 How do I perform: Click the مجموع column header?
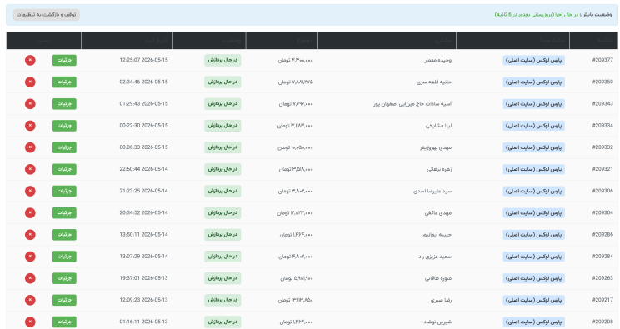(282, 40)
